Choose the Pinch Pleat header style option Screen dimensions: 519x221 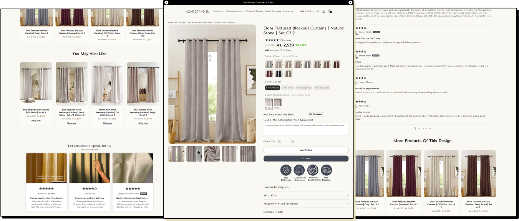point(277,104)
